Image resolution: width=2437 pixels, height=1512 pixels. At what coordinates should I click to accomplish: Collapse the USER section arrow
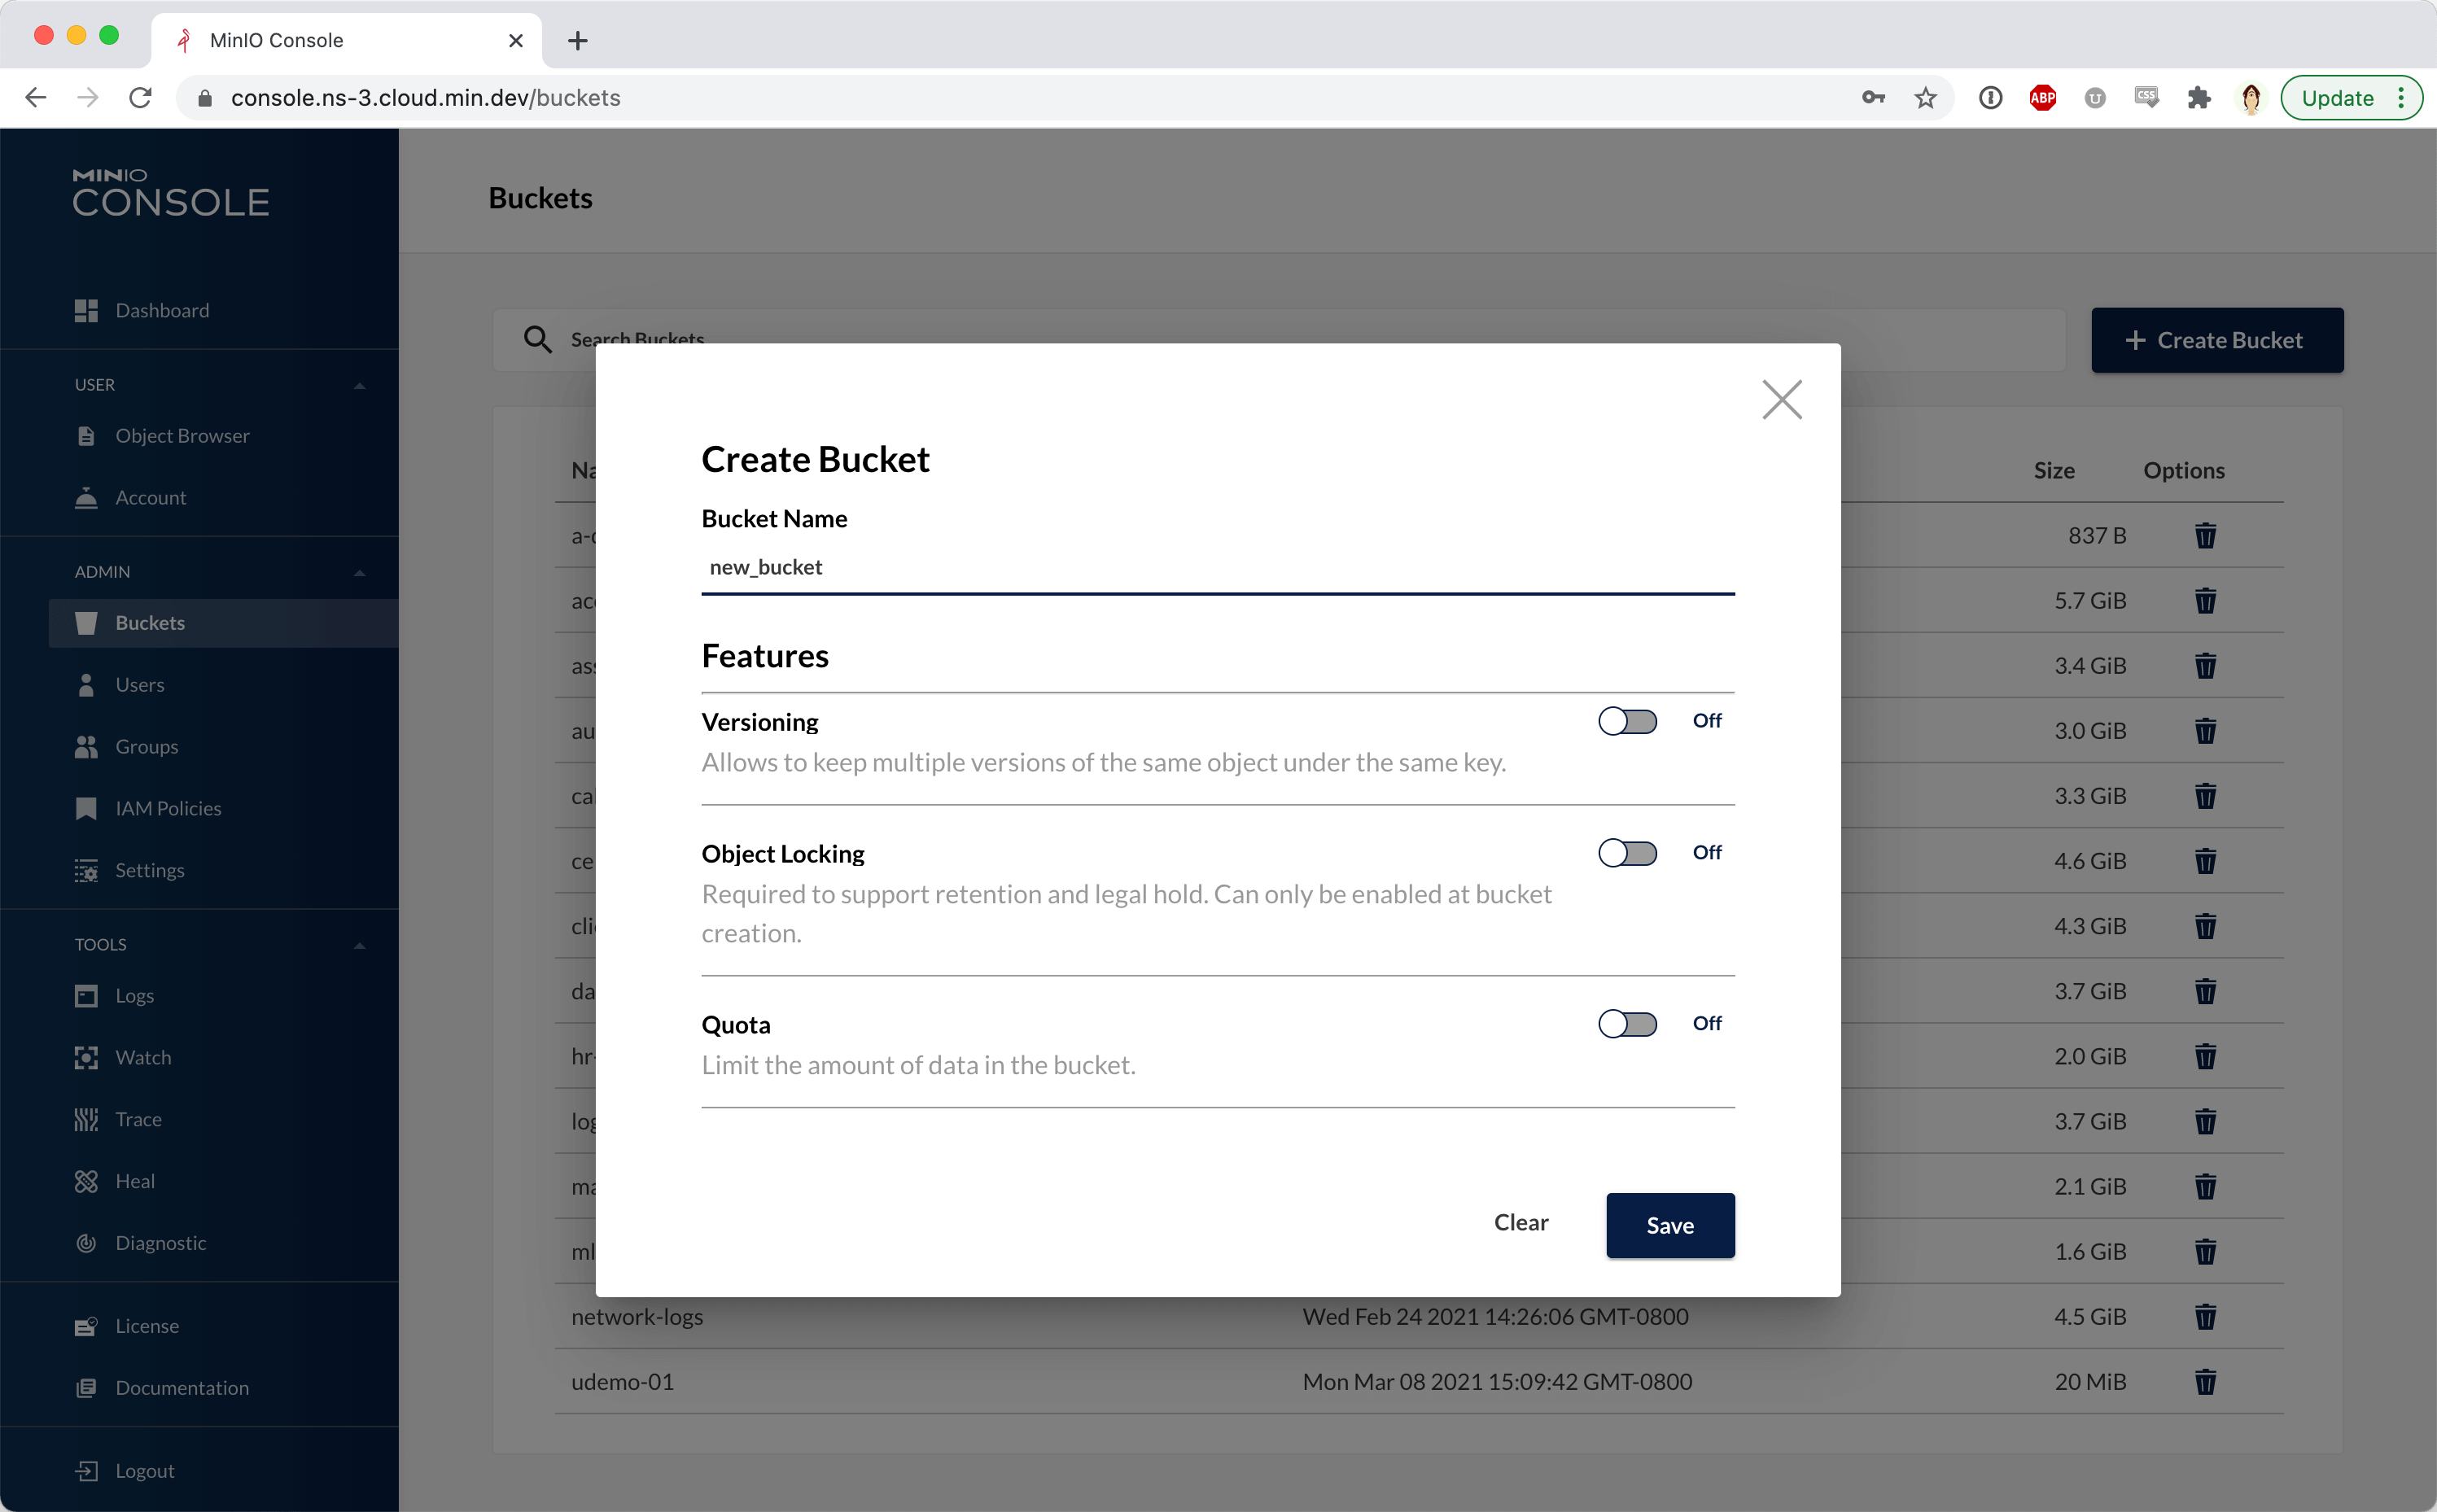point(359,385)
